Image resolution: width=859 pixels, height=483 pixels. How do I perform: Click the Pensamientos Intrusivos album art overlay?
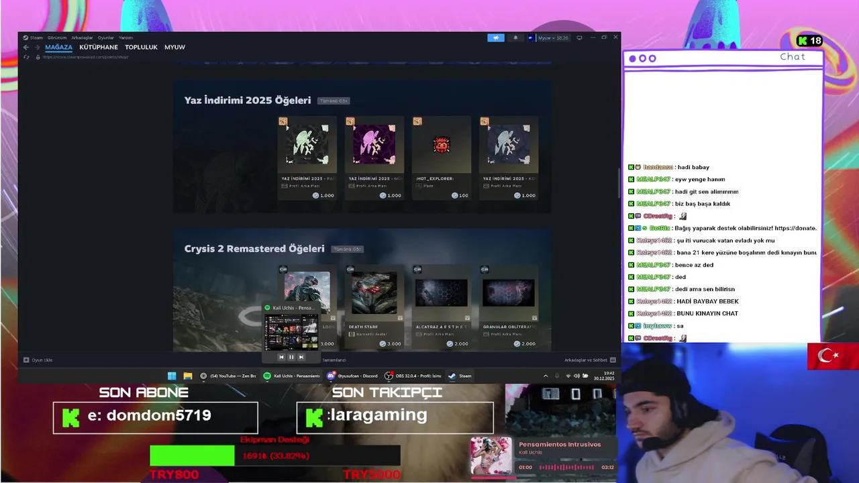(491, 456)
